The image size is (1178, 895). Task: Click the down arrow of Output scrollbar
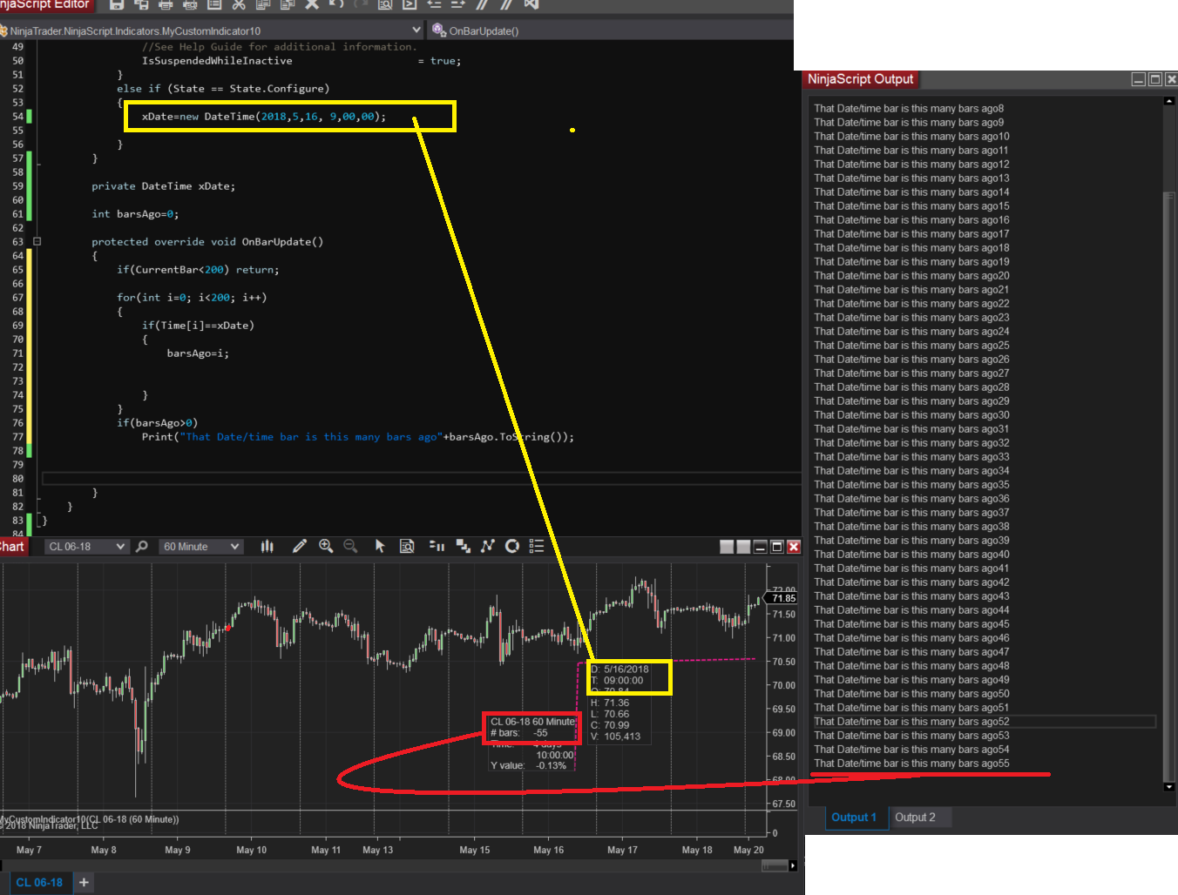coord(1169,787)
